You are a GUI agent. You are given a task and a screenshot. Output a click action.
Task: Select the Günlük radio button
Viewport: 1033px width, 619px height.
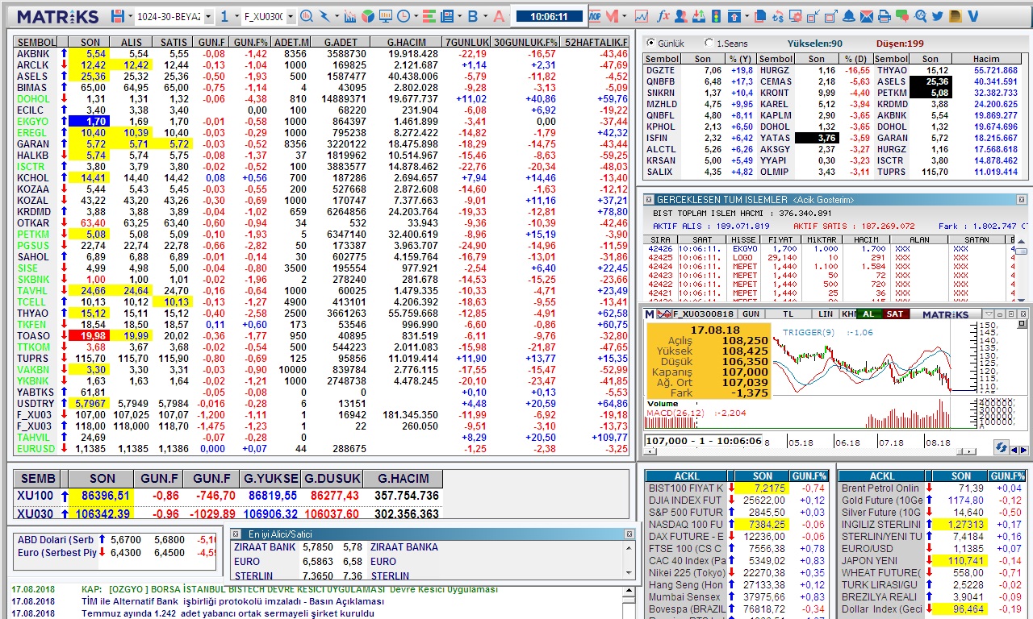(x=650, y=43)
